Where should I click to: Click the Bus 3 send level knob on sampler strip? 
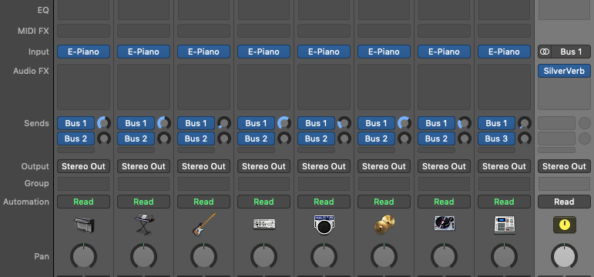525,138
